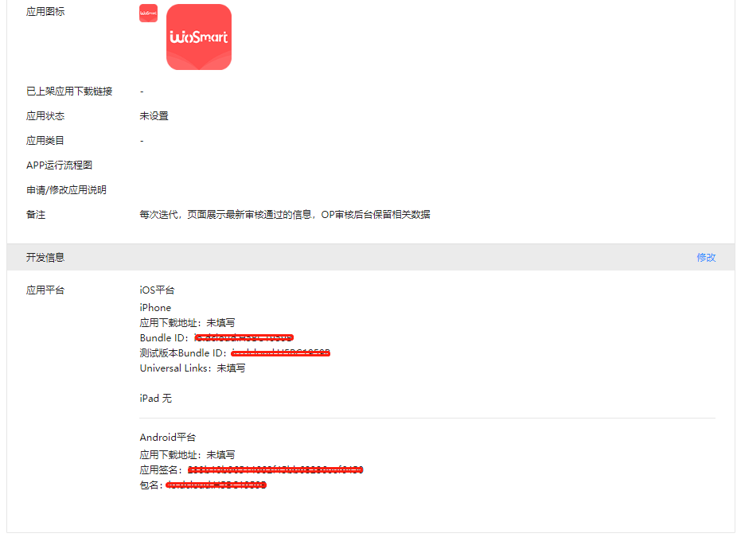Click the small WoSmart app icon
The width and height of the screenshot is (737, 549).
pyautogui.click(x=147, y=13)
